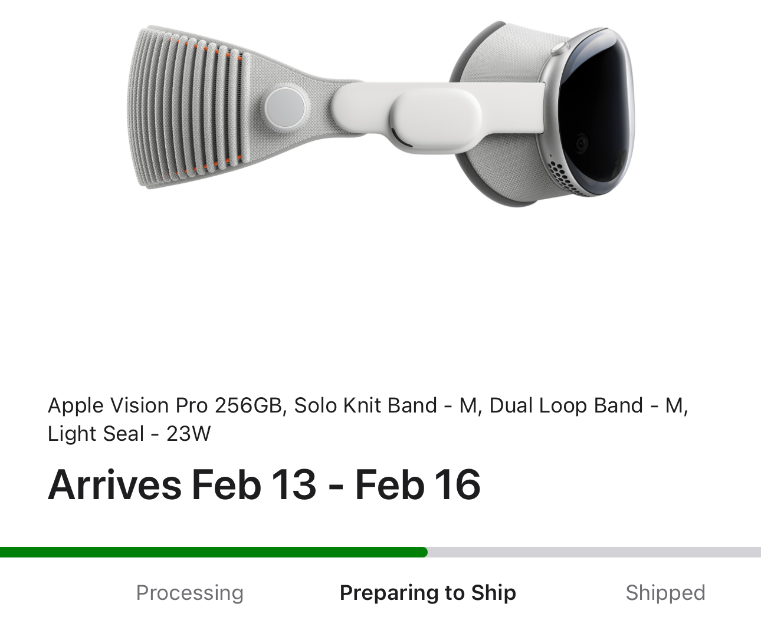Click the green filled portion of progress bar
761x617 pixels.
click(212, 552)
